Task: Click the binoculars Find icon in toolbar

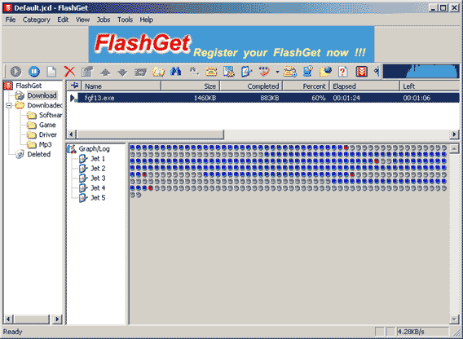Action: click(x=176, y=72)
